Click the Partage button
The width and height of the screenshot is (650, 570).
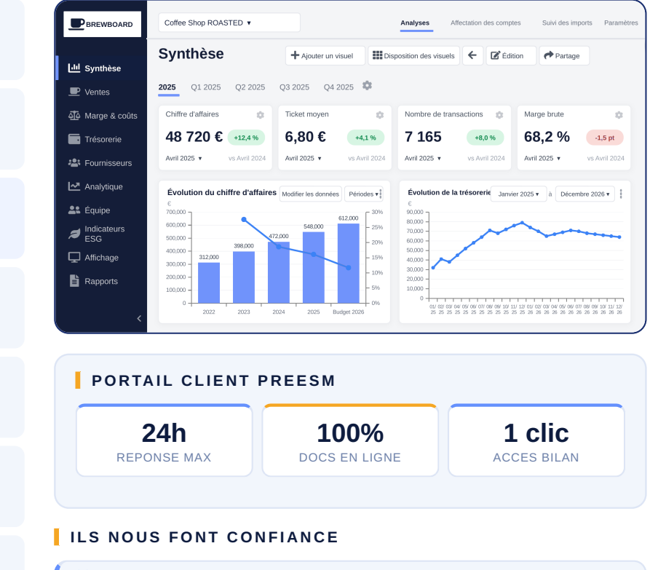pyautogui.click(x=564, y=55)
